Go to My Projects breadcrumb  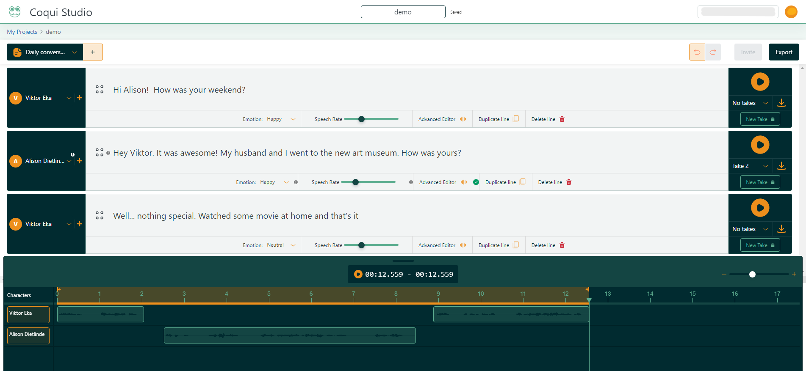point(22,32)
